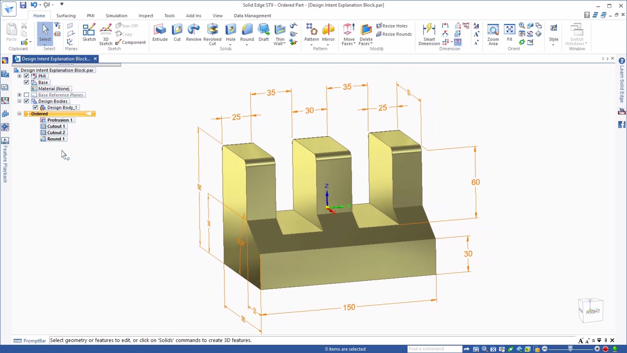
Task: Expand the PMI tree node
Action: point(19,76)
